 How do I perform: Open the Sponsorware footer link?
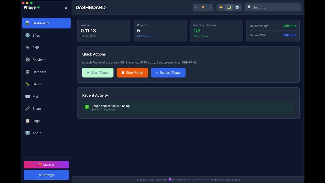pyautogui.click(x=200, y=180)
